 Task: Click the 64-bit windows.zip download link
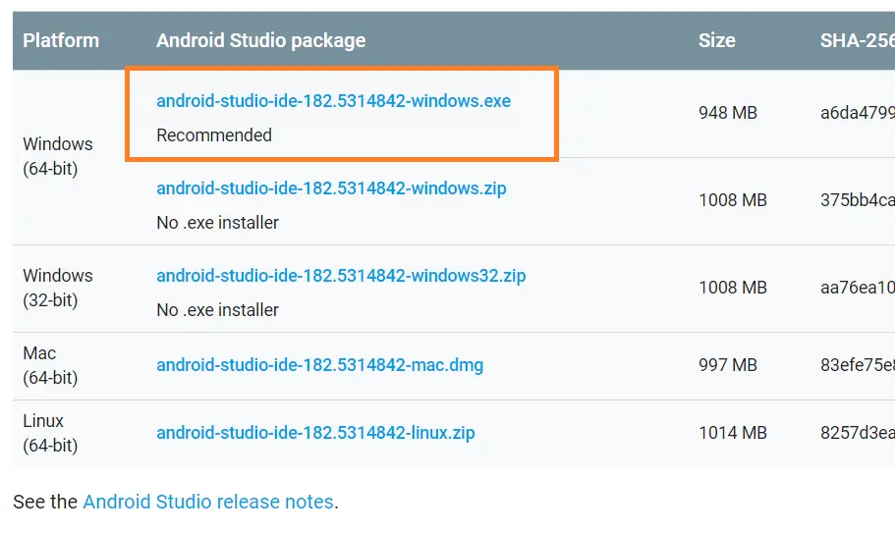331,187
